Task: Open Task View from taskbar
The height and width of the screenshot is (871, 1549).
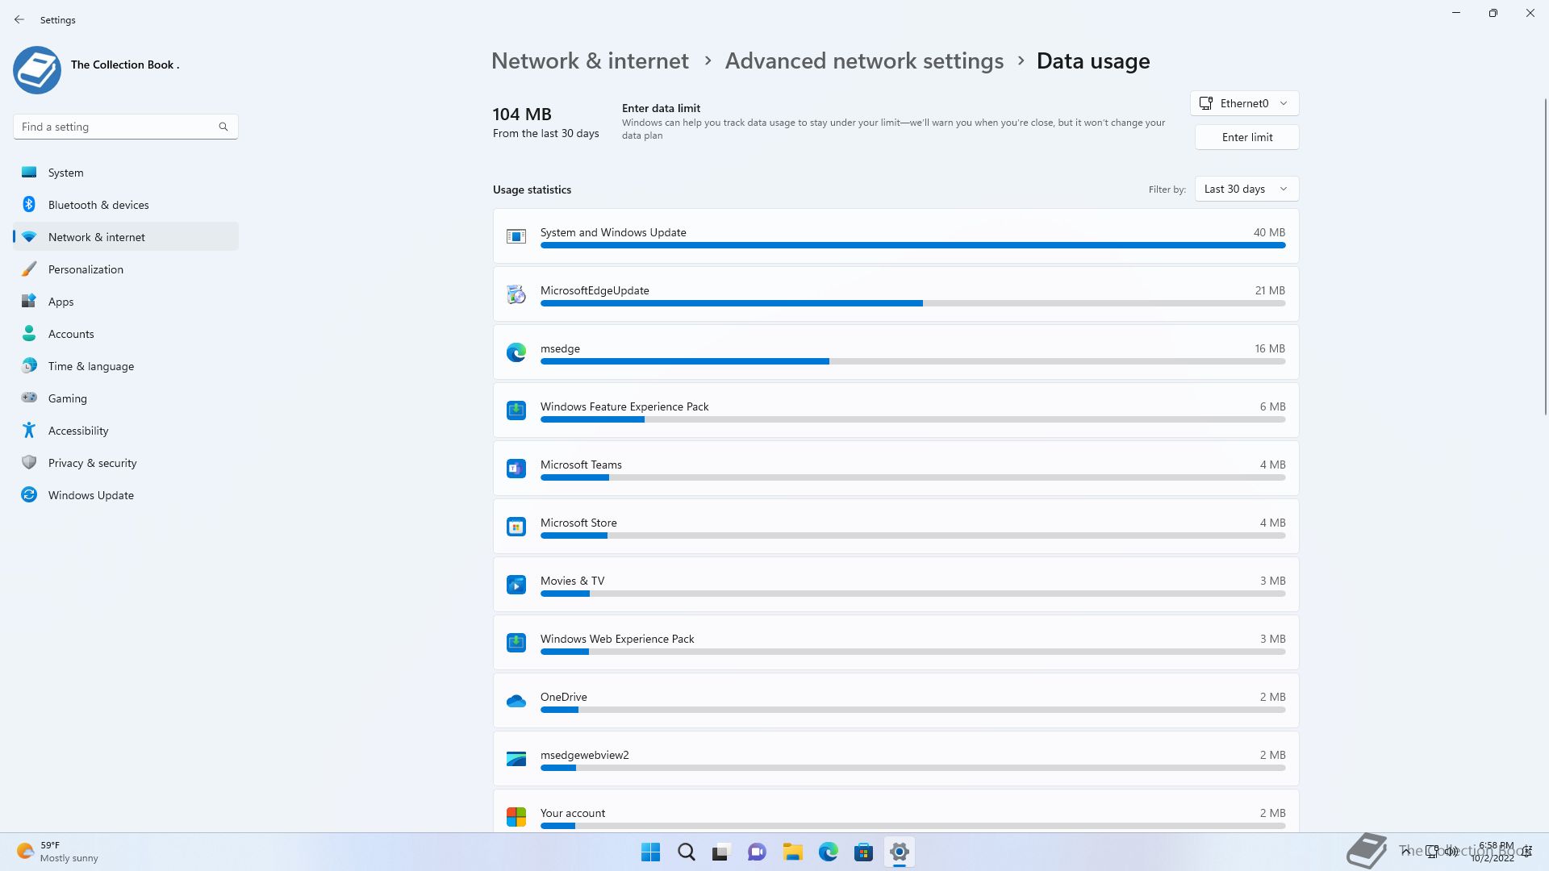Action: 721,852
